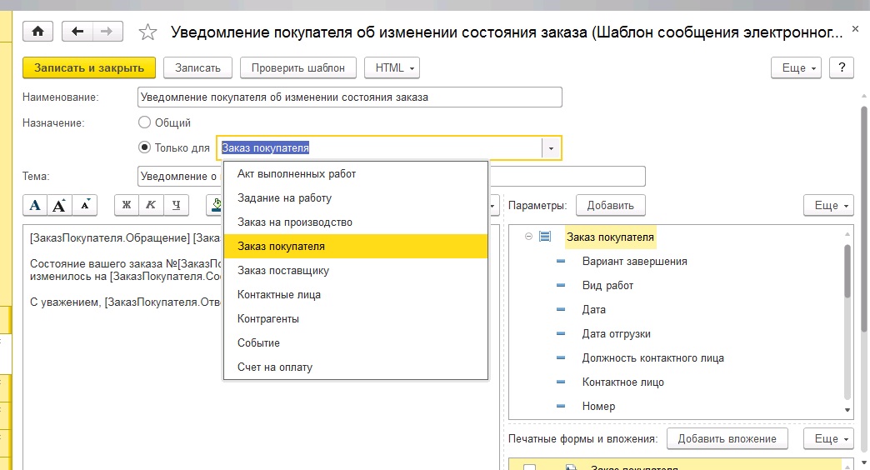870x470 pixels.
Task: Click Добавить button next to Параметры
Action: tap(610, 205)
